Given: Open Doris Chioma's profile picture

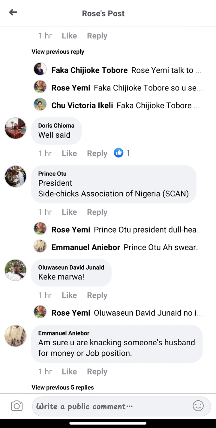Looking at the screenshot, I should [16, 128].
